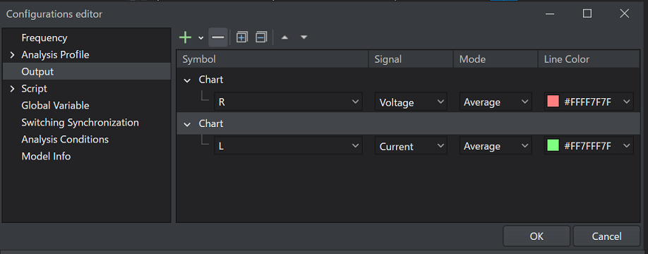This screenshot has height=254, width=648.
Task: Expand the Script node
Action: (x=12, y=89)
